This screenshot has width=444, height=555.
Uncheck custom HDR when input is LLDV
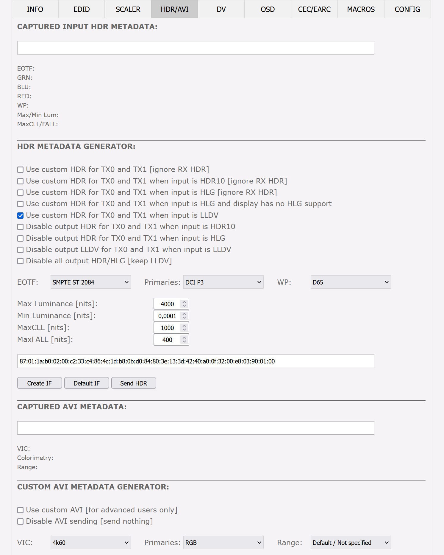21,215
